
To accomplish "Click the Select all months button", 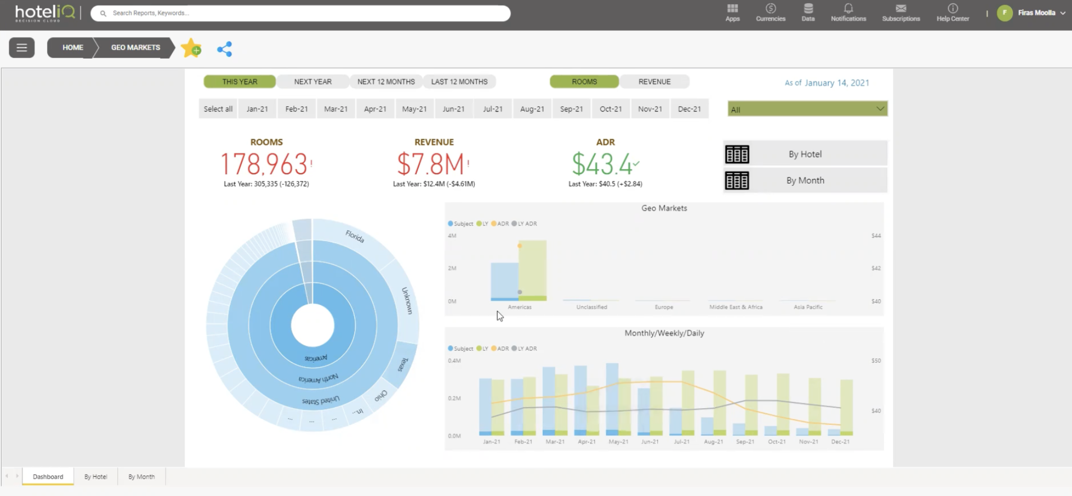I will tap(218, 109).
